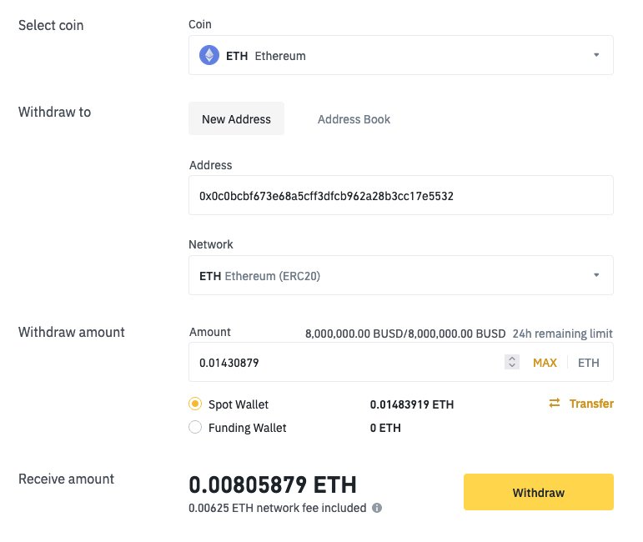Click MAX to withdraw full balance

(x=545, y=363)
